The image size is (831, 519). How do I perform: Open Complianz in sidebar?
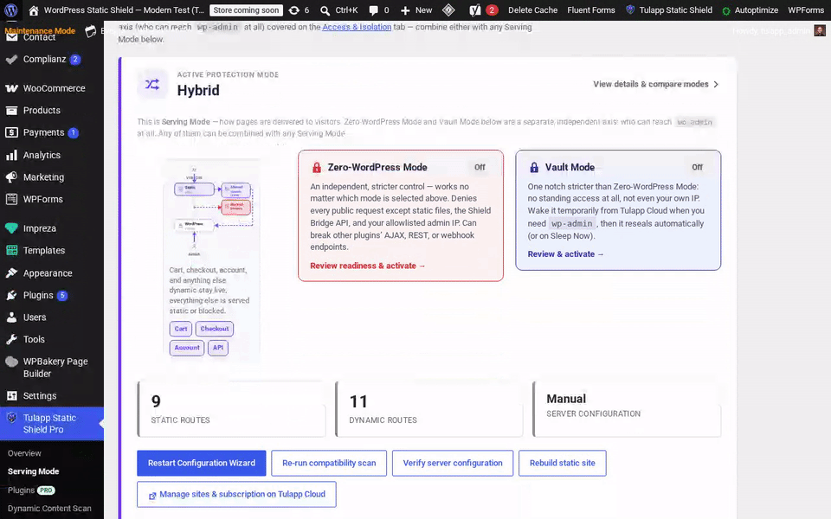coord(52,60)
